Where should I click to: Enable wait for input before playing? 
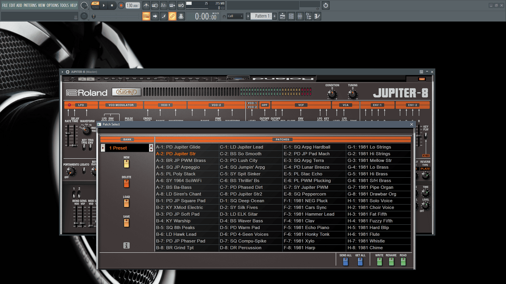(155, 5)
